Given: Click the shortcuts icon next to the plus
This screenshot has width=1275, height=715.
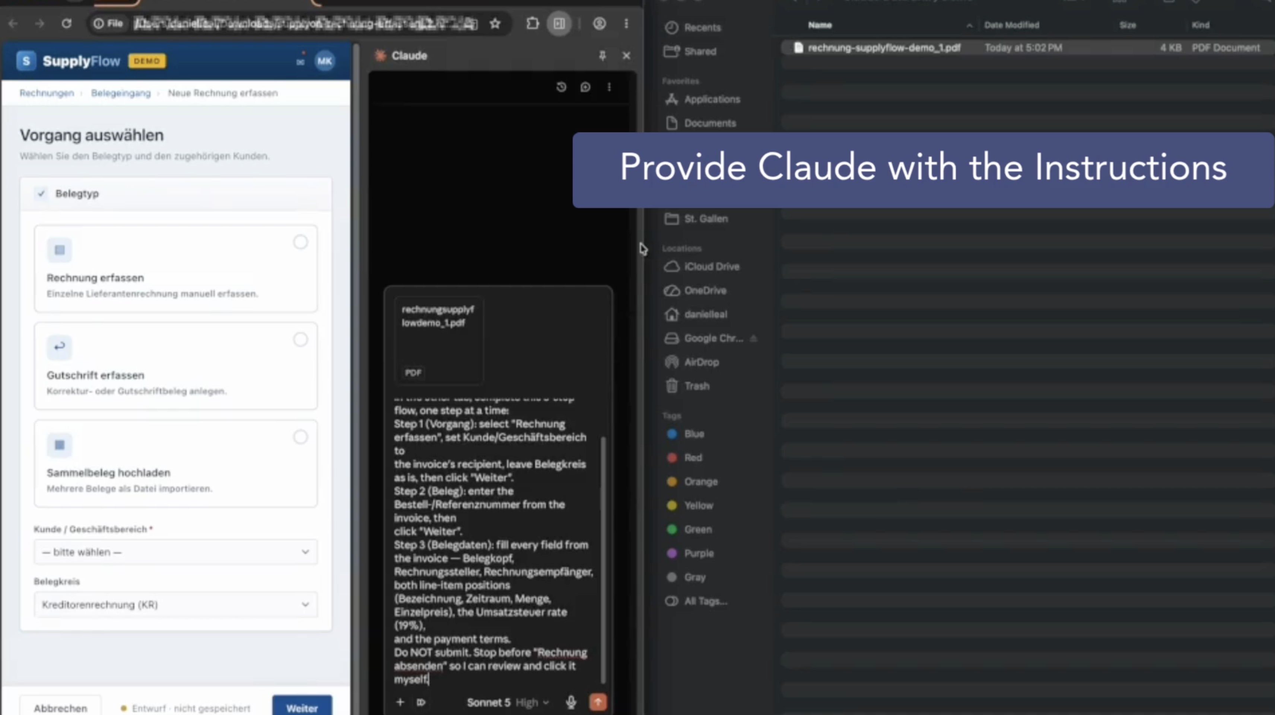Looking at the screenshot, I should [421, 702].
